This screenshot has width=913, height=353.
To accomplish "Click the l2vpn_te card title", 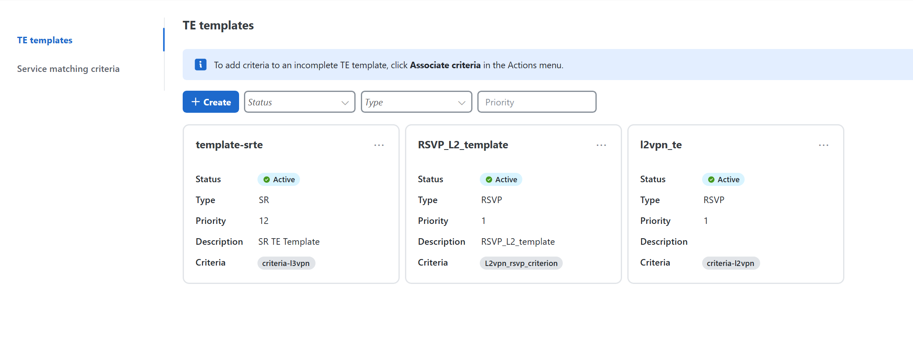I will [661, 145].
